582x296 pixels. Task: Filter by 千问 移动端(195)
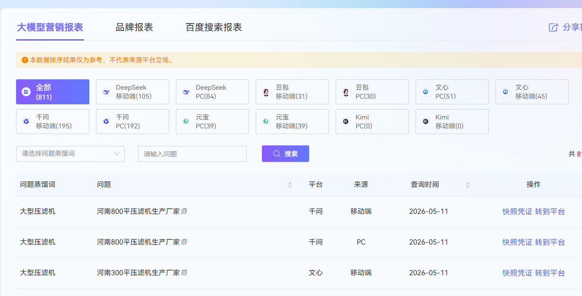click(52, 121)
